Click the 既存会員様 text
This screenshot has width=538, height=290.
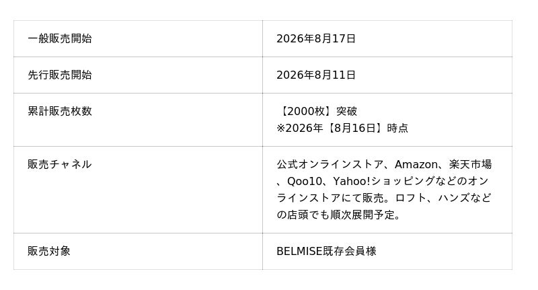[350, 251]
